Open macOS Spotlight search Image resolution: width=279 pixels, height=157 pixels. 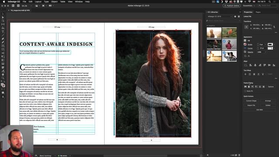(x=269, y=2)
